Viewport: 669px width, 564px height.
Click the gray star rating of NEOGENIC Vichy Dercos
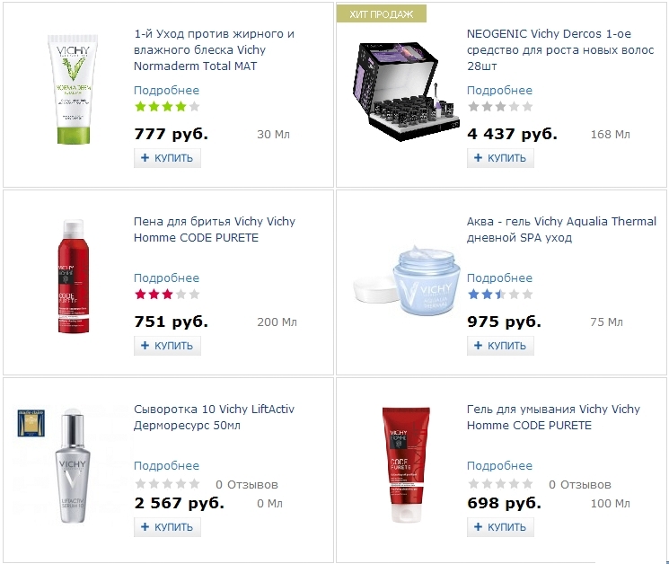coord(500,106)
